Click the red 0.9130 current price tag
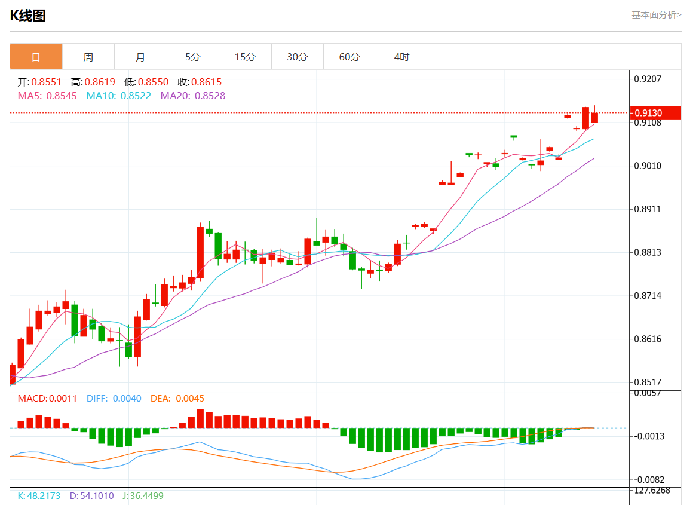 pos(656,112)
